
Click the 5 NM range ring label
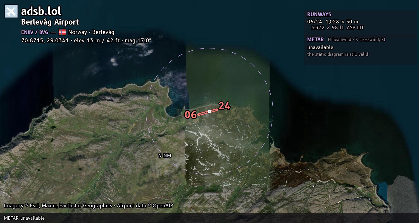(x=165, y=156)
